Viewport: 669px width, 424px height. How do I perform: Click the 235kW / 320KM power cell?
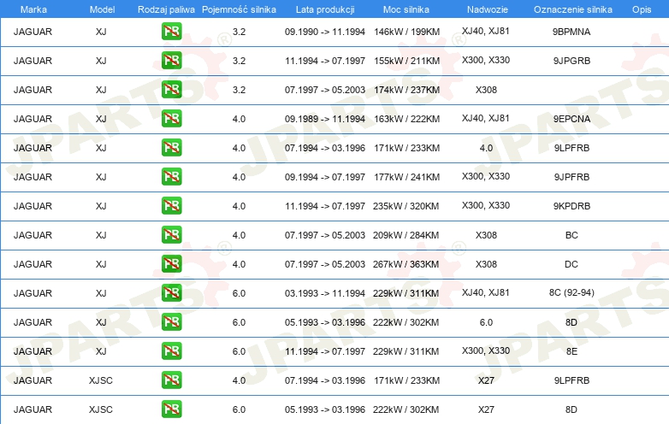pos(406,206)
